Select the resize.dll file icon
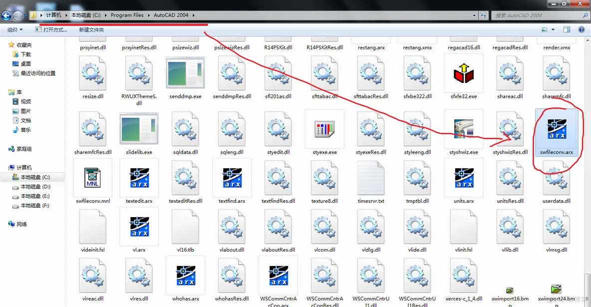 93,73
